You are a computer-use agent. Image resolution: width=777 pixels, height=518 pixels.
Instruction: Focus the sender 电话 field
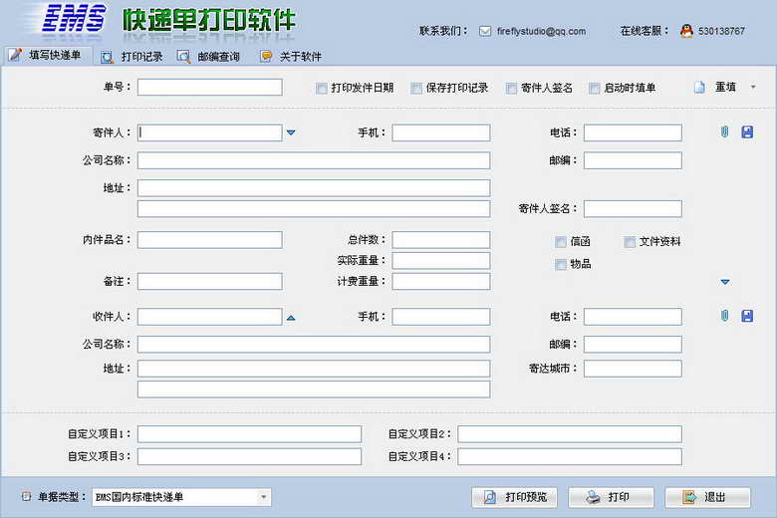(x=633, y=132)
